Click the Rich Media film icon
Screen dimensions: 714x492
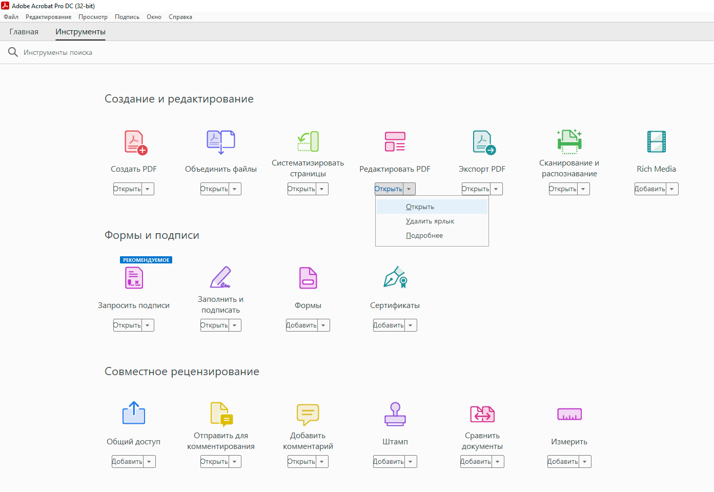[656, 142]
